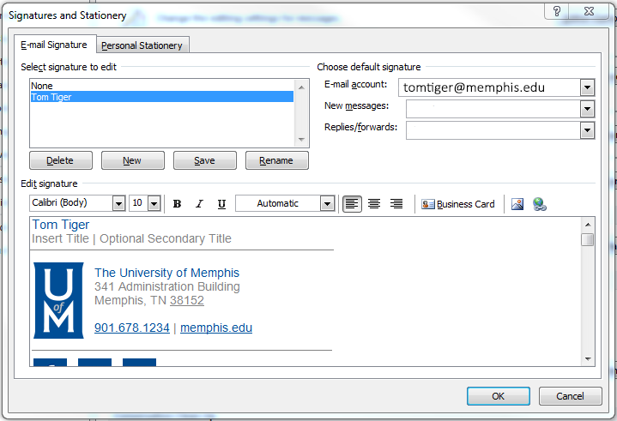Open the Replies/forwards signature dropdown
This screenshot has height=421, width=617.
point(587,130)
